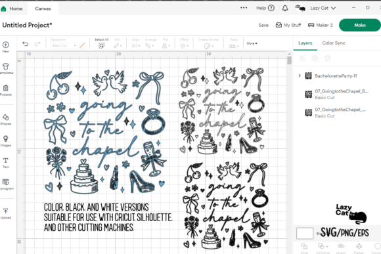The height and width of the screenshot is (254, 381).
Task: Click the Duplicate icon in Layers panel
Action: tap(315, 58)
